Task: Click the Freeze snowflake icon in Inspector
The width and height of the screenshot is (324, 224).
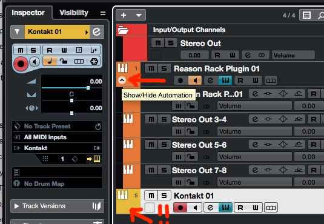Action: coord(94,61)
